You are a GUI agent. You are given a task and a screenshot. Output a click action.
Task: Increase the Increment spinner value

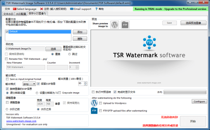click(x=77, y=66)
